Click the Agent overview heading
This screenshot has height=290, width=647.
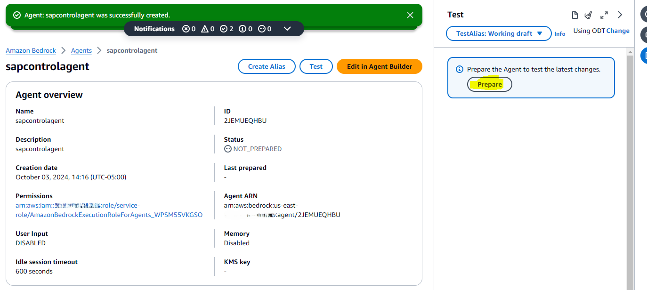click(x=49, y=95)
